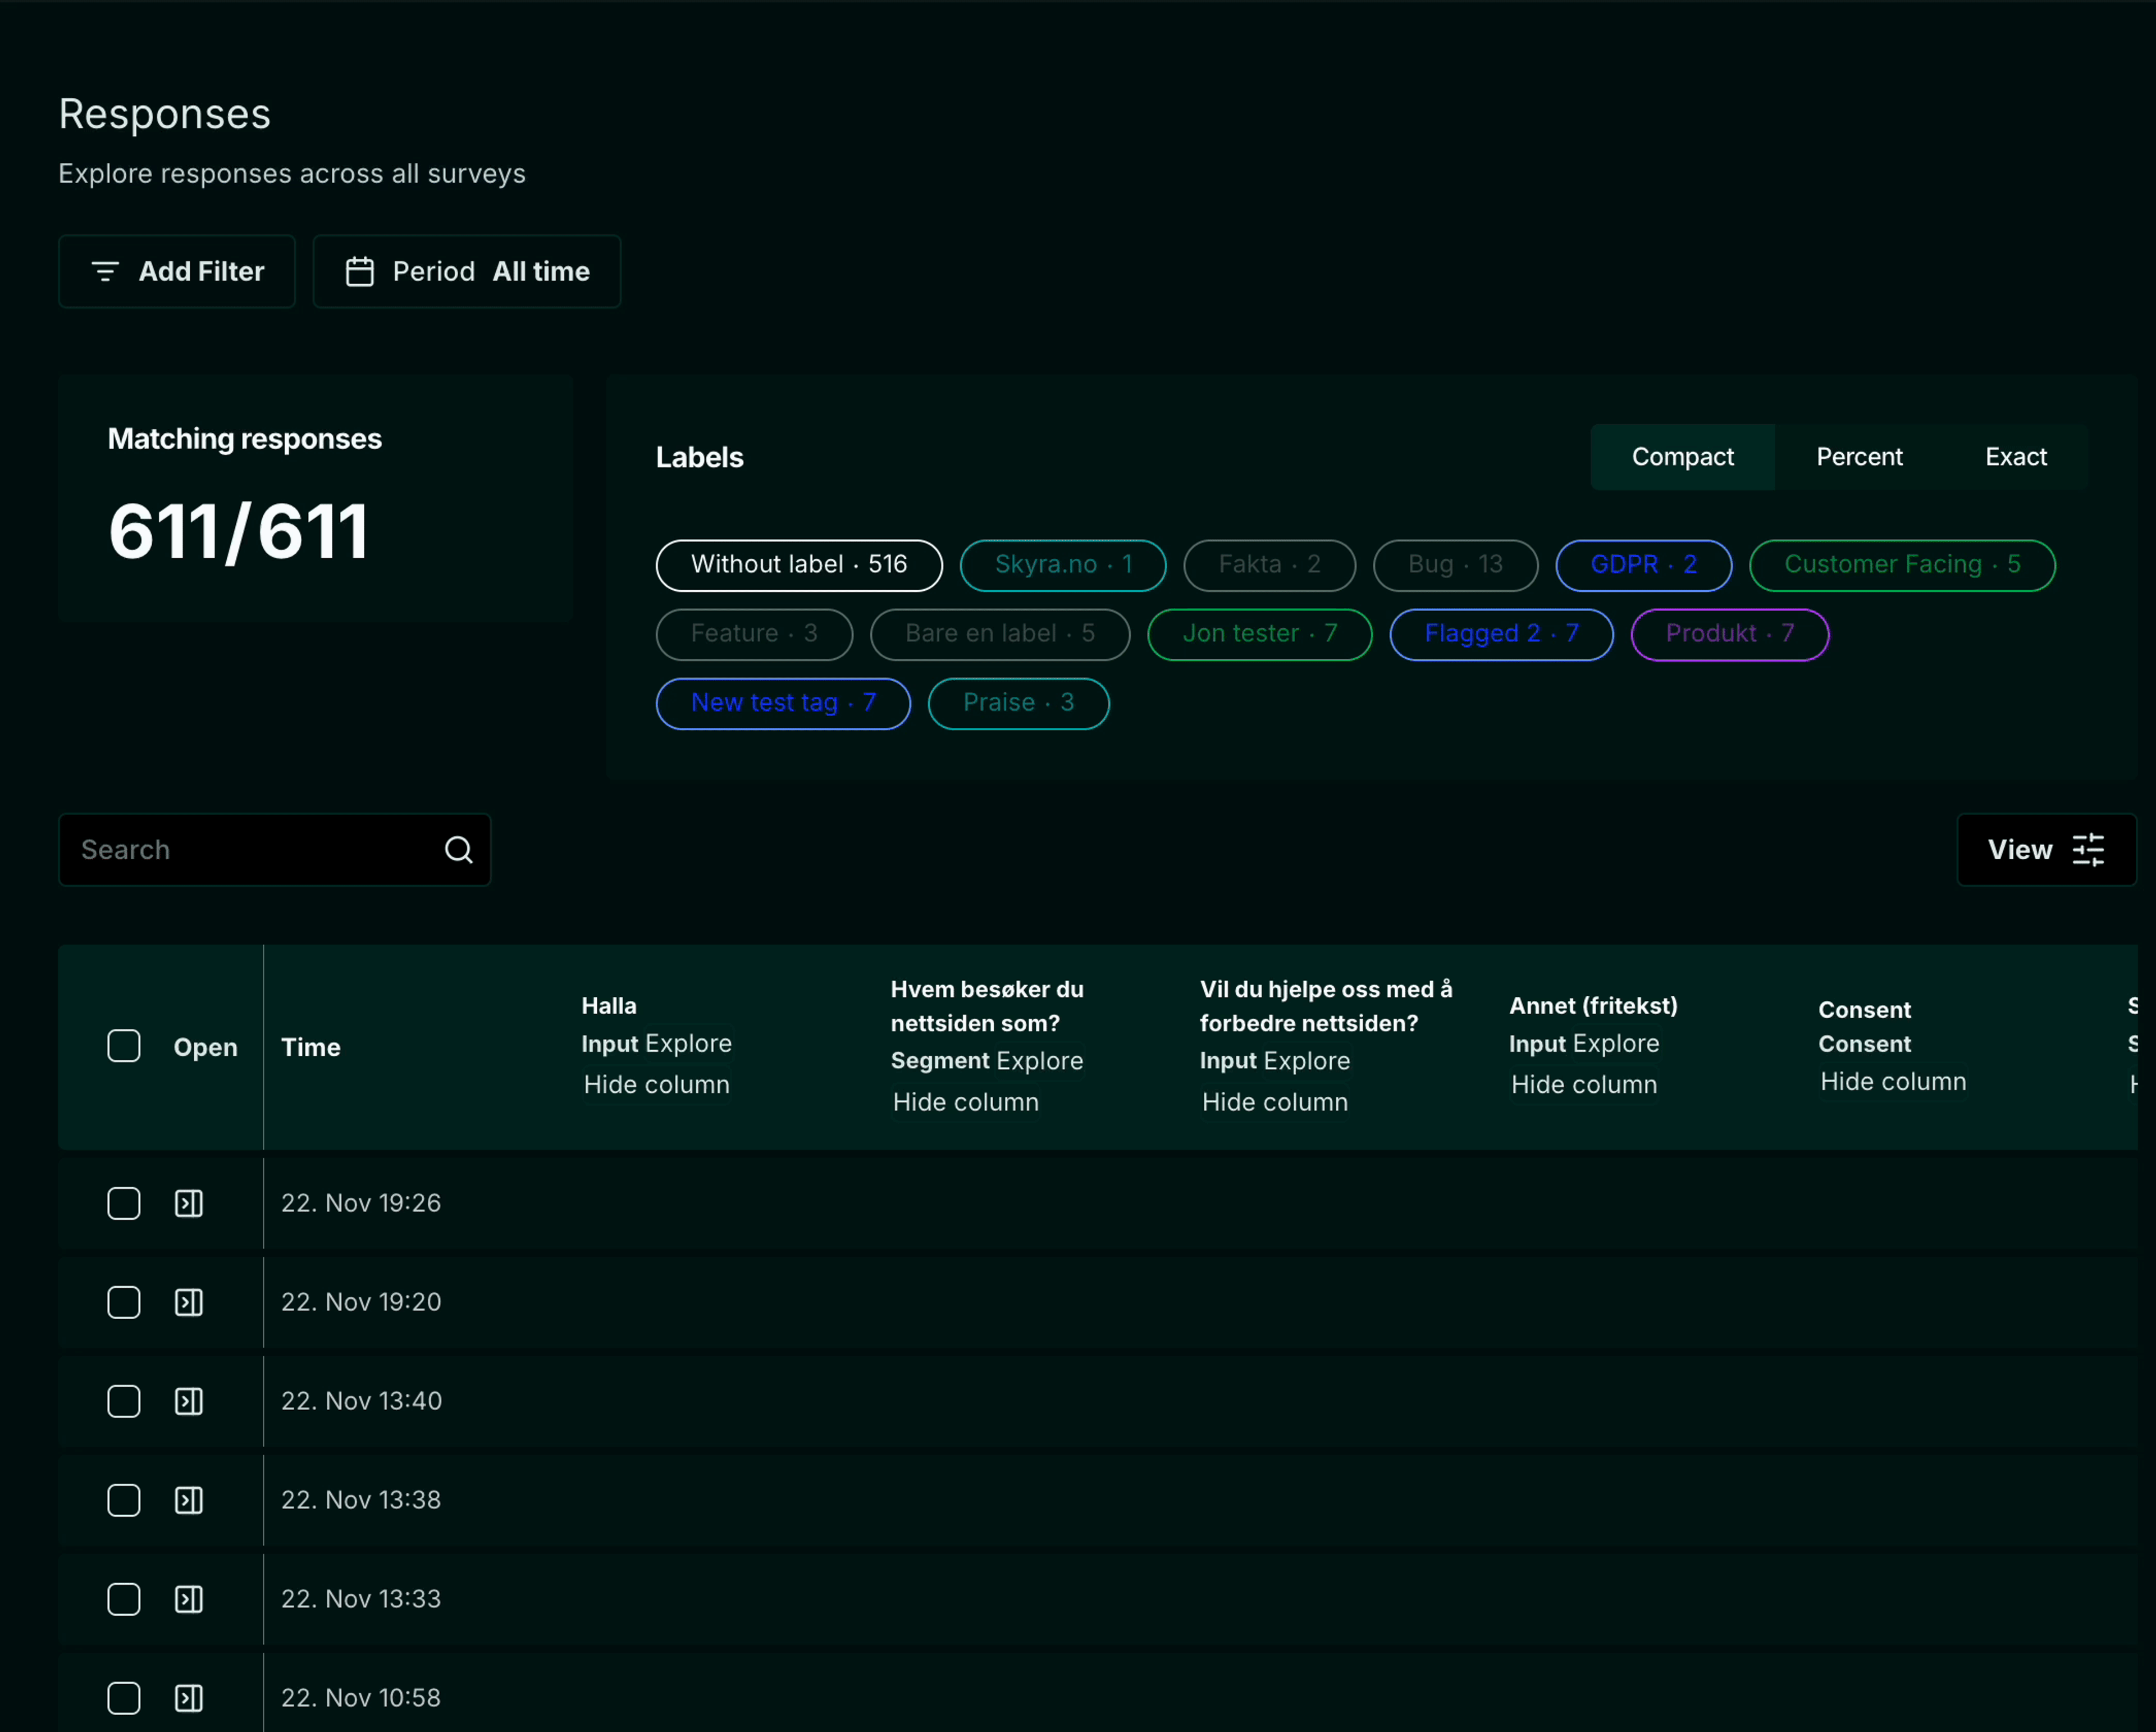Filter by Feature label
Image resolution: width=2156 pixels, height=1732 pixels.
pyautogui.click(x=754, y=634)
